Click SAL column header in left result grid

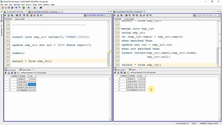[32, 76]
